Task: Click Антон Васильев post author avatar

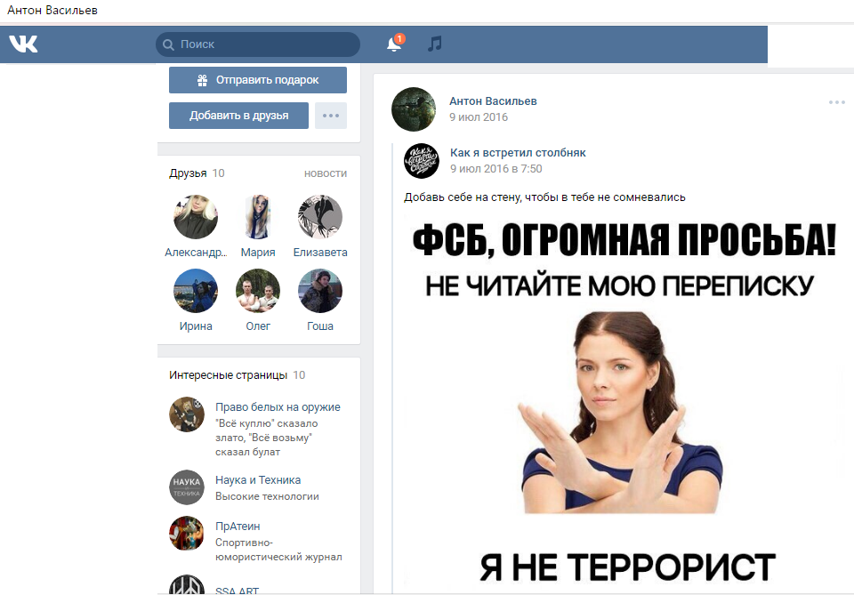Action: (x=414, y=109)
